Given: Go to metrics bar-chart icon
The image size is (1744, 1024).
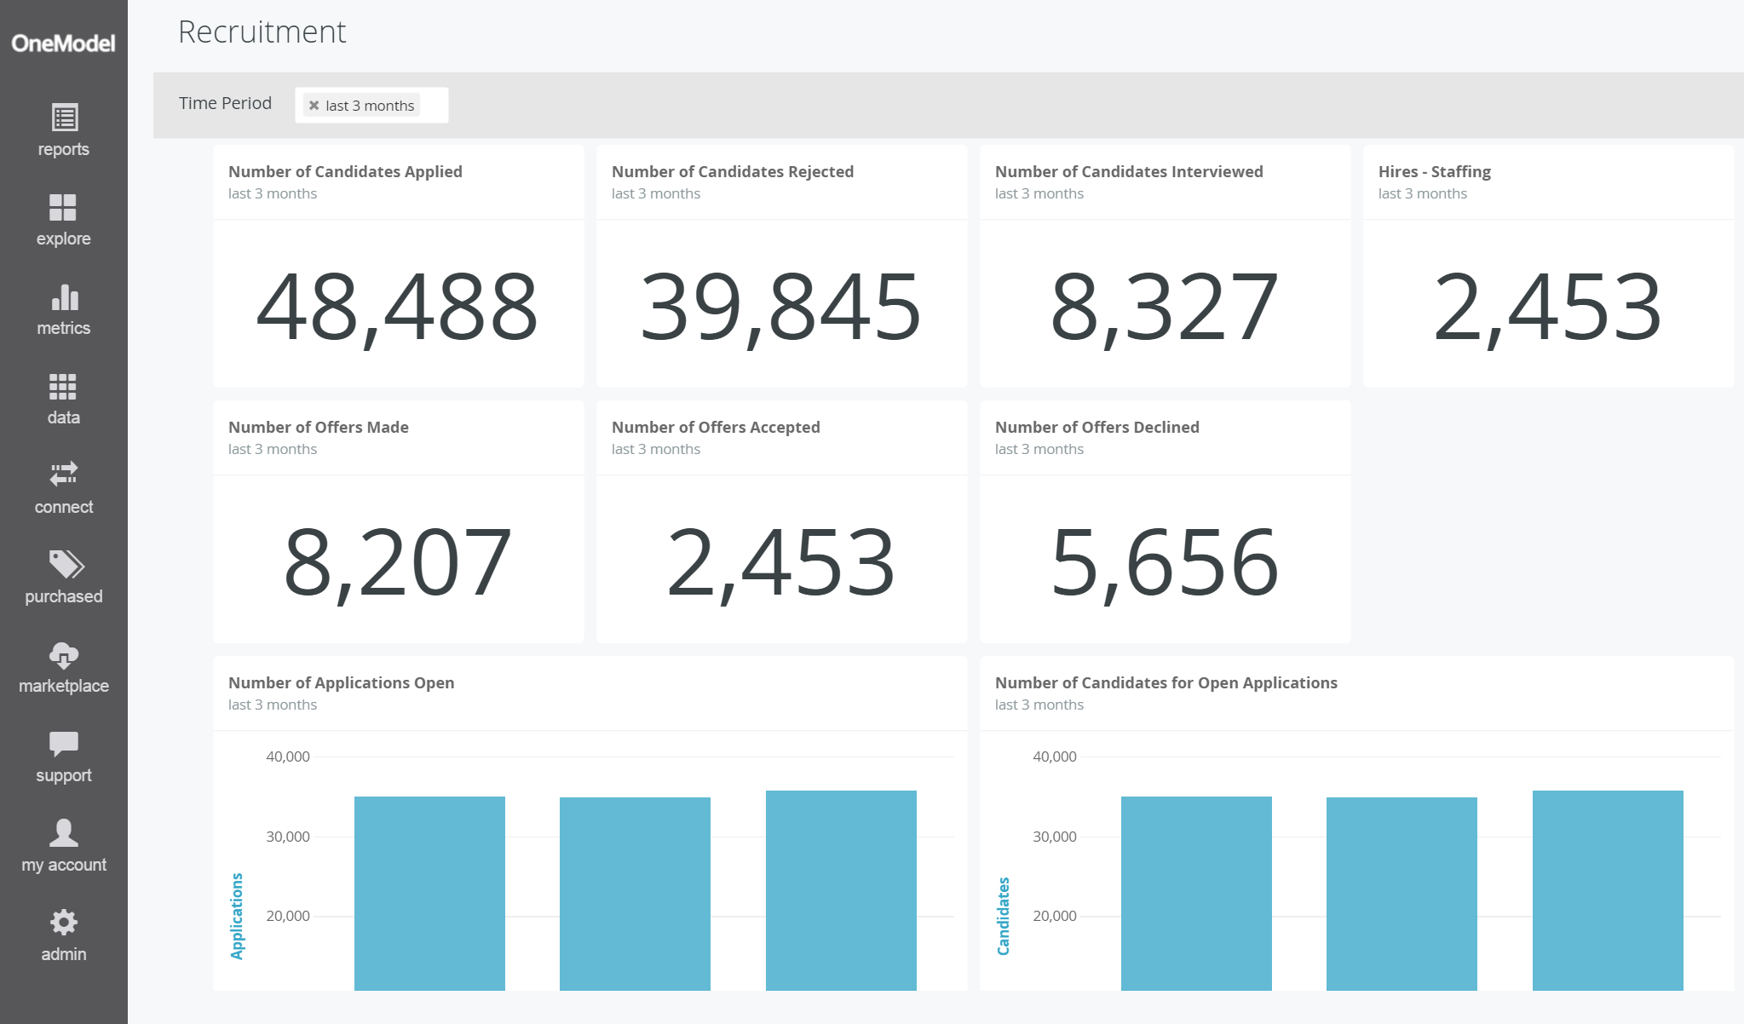Looking at the screenshot, I should pyautogui.click(x=64, y=296).
